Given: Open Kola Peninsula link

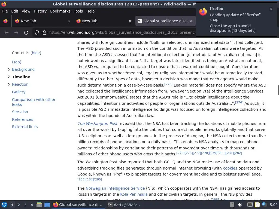Looking at the screenshot, I should (134, 194).
